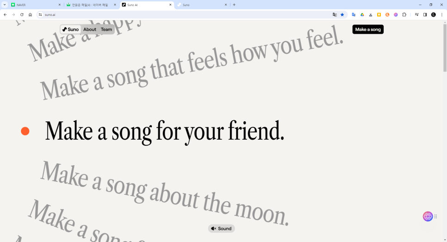Select the Suno AI tab
Viewport: 447px width, 242px height.
coord(147,5)
